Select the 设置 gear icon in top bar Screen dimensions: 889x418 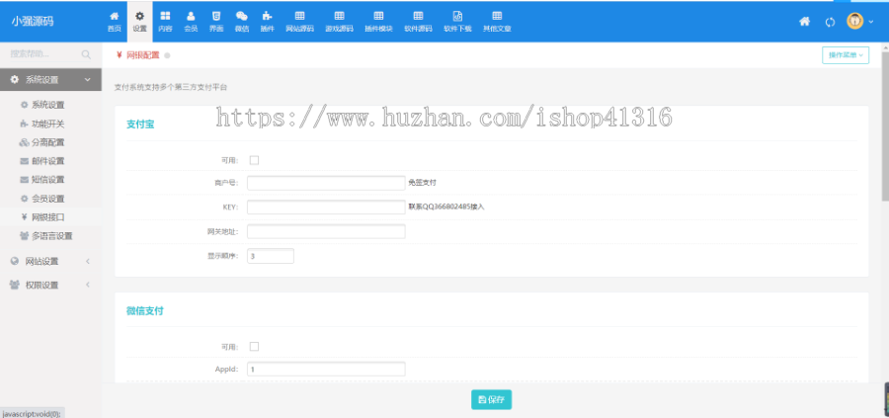pos(139,16)
